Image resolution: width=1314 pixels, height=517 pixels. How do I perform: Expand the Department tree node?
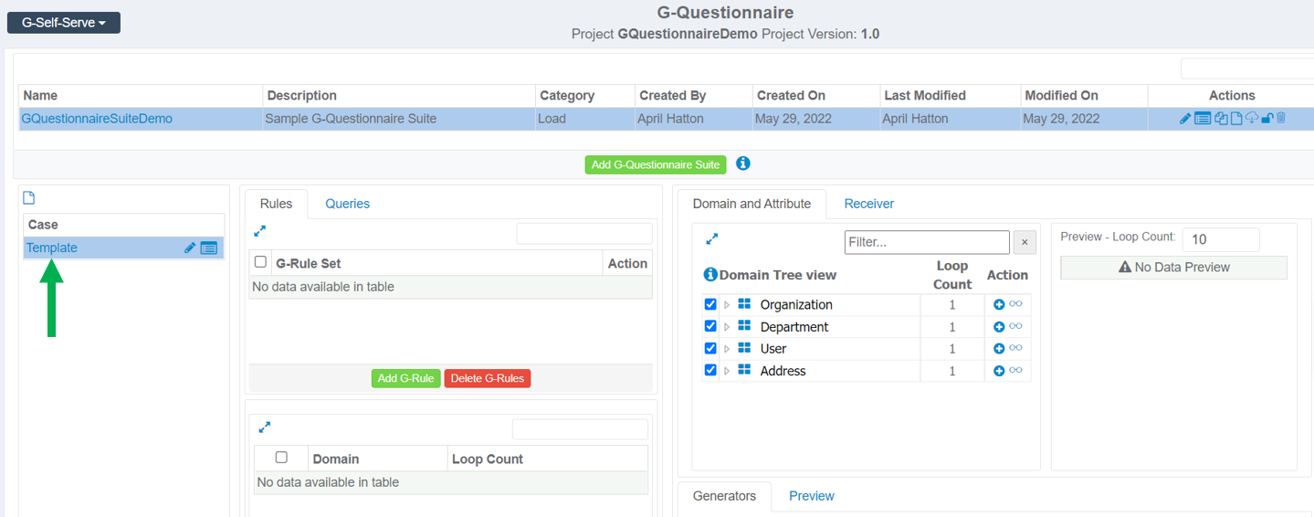click(x=727, y=327)
